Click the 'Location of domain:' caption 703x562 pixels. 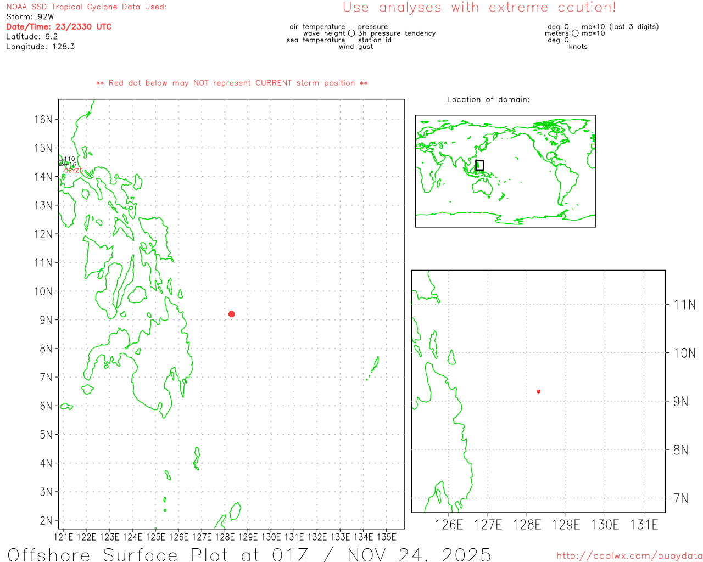point(488,99)
